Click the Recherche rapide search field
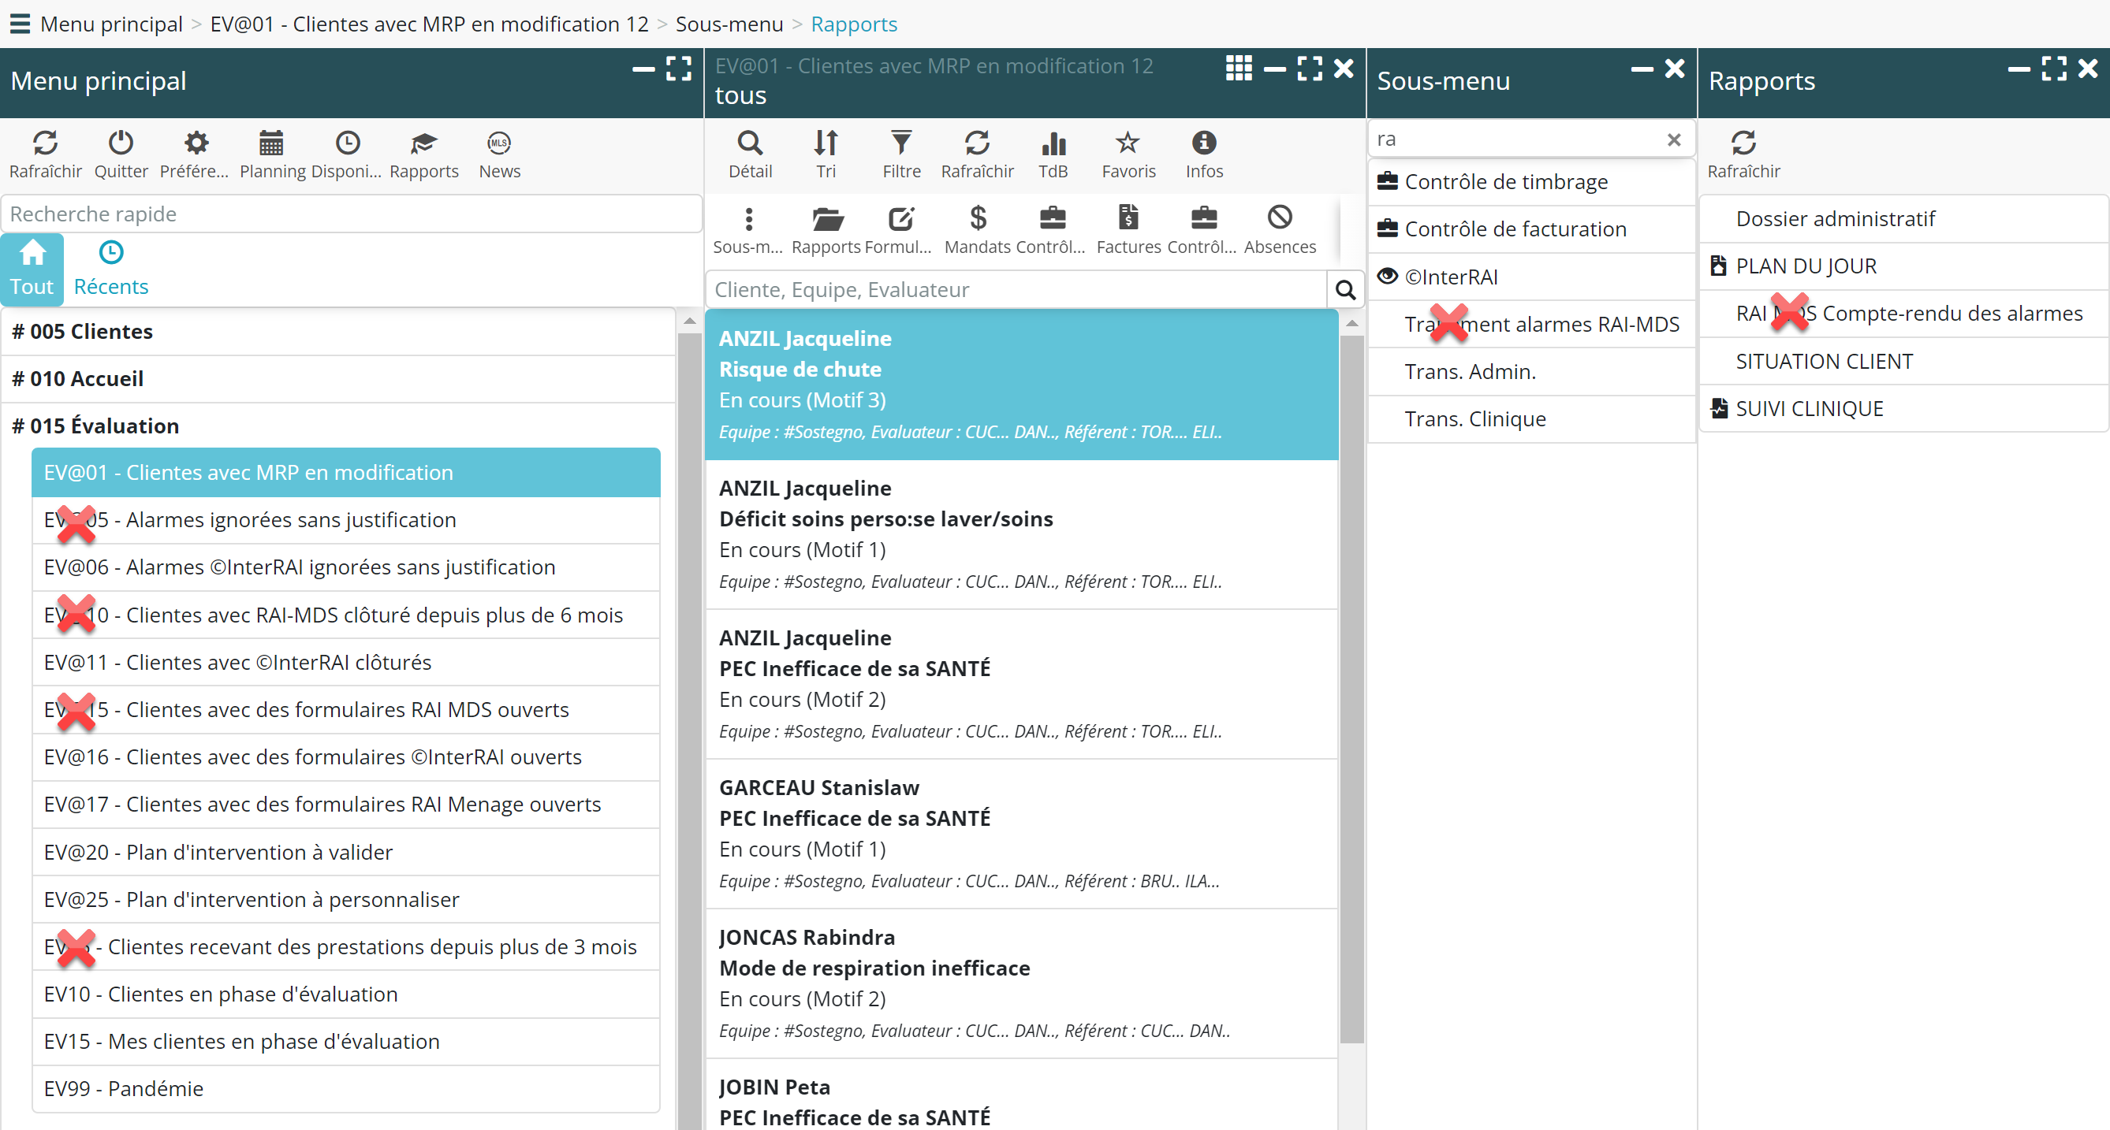This screenshot has height=1130, width=2110. 351,214
